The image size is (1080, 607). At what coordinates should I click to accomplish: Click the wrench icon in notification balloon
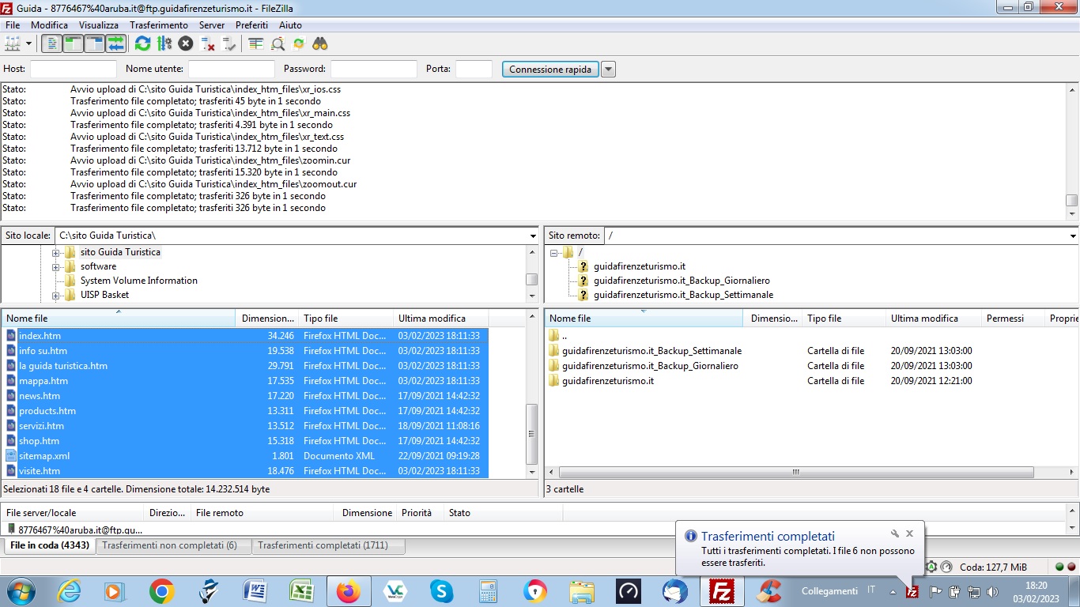(895, 534)
